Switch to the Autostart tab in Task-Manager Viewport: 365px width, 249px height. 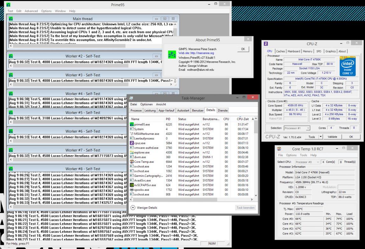[183, 110]
